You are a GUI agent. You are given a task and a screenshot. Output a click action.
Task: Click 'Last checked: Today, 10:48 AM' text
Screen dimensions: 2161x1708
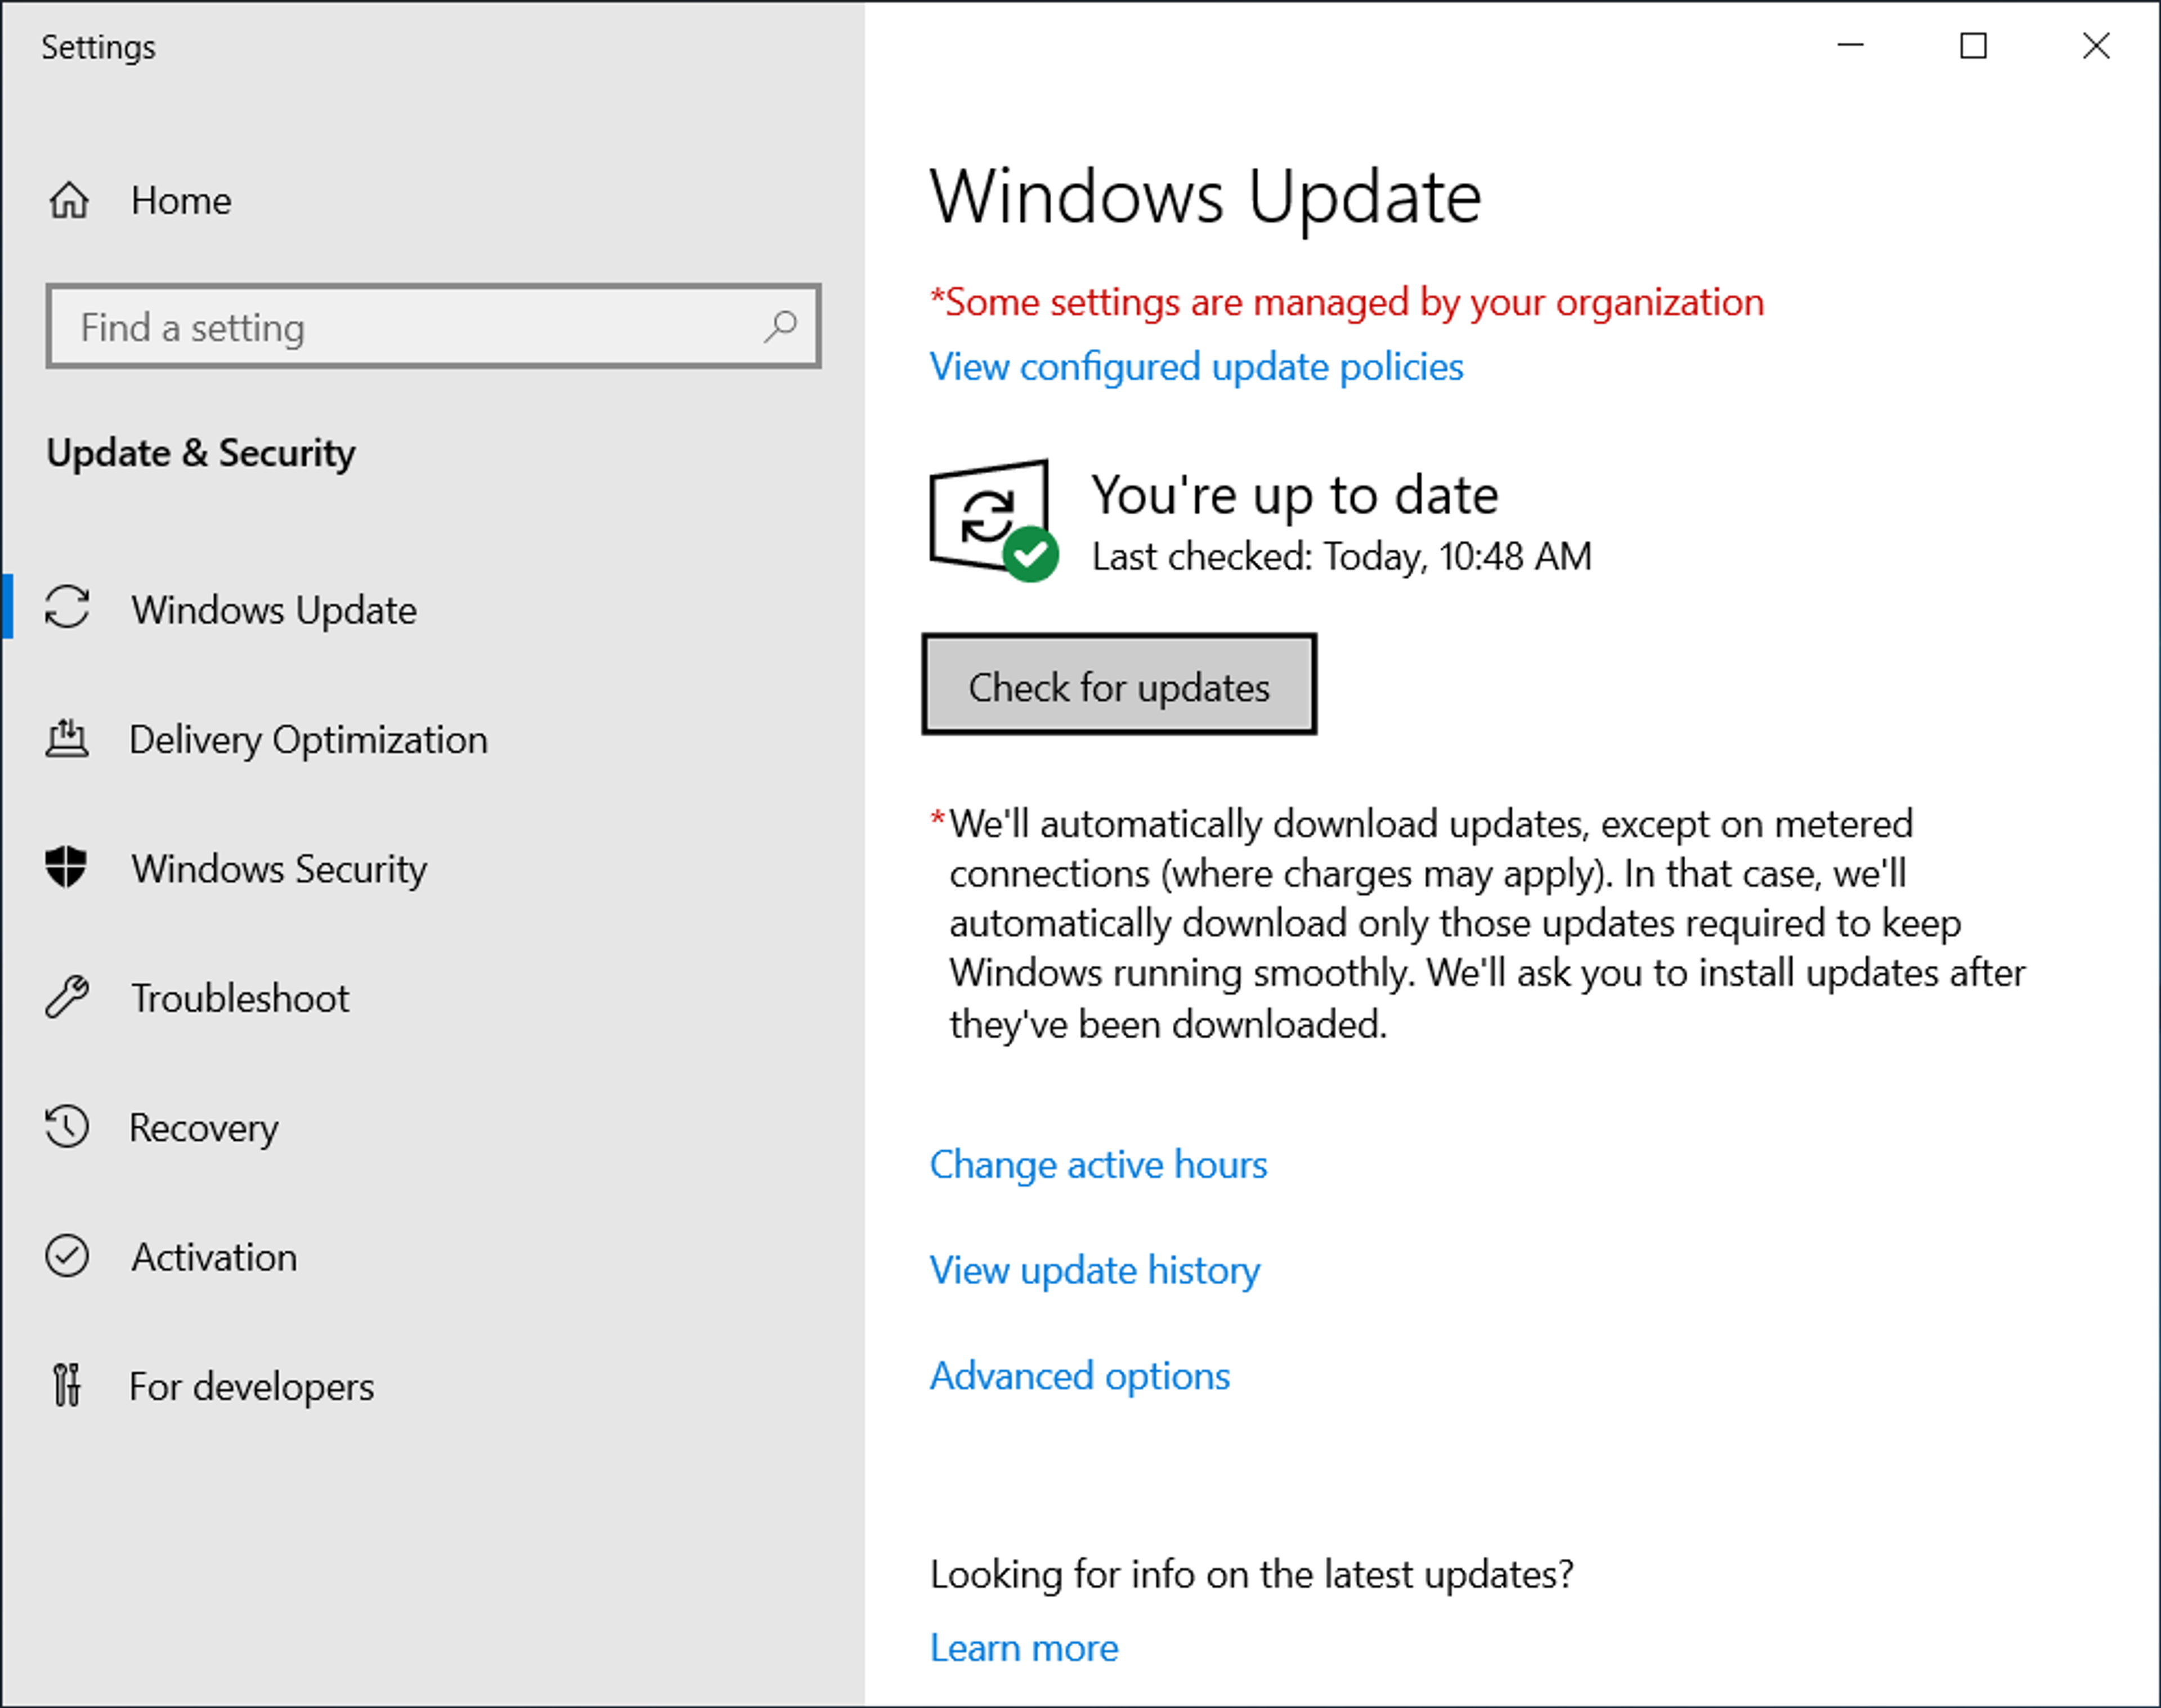[x=1341, y=556]
